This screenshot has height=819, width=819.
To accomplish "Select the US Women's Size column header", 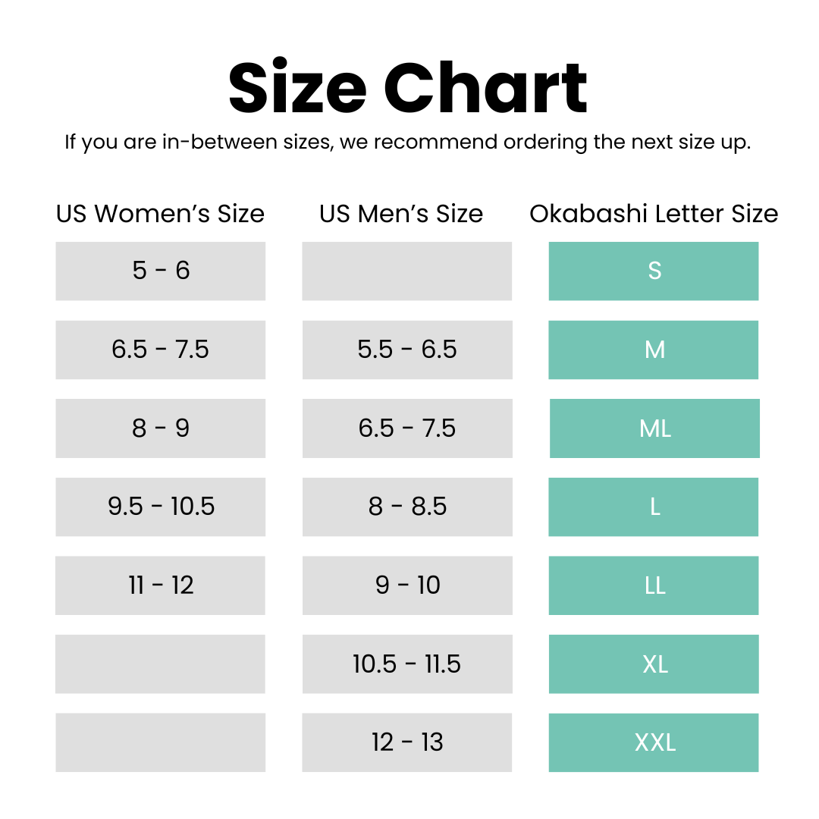I will [160, 214].
